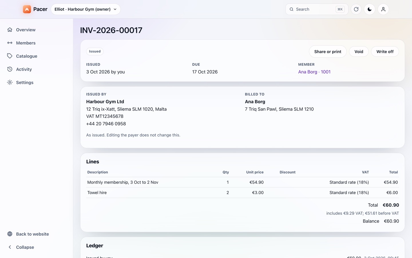
Task: Click the Total €60.90 amount
Action: click(391, 205)
